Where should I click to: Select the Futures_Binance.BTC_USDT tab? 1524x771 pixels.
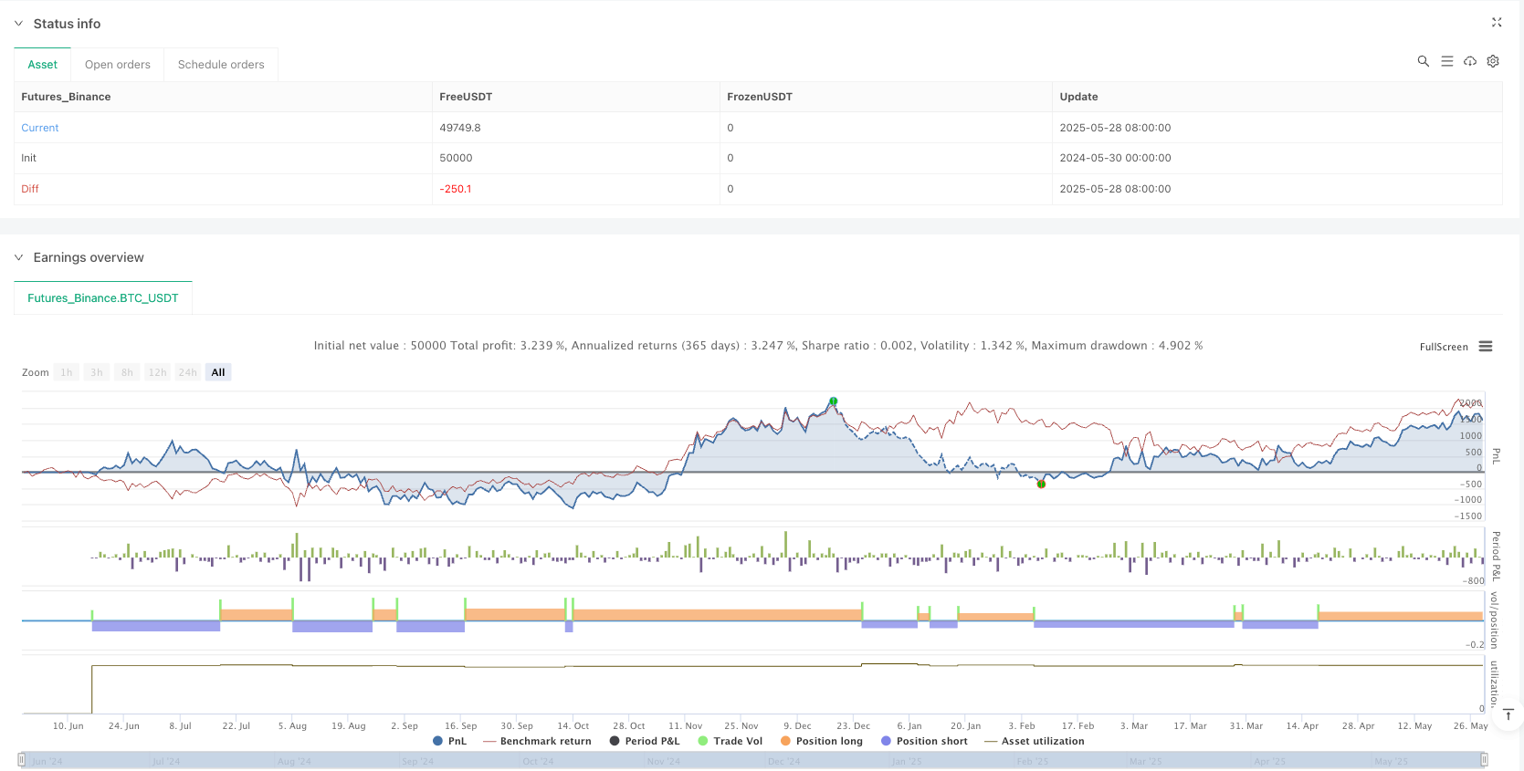[x=103, y=298]
